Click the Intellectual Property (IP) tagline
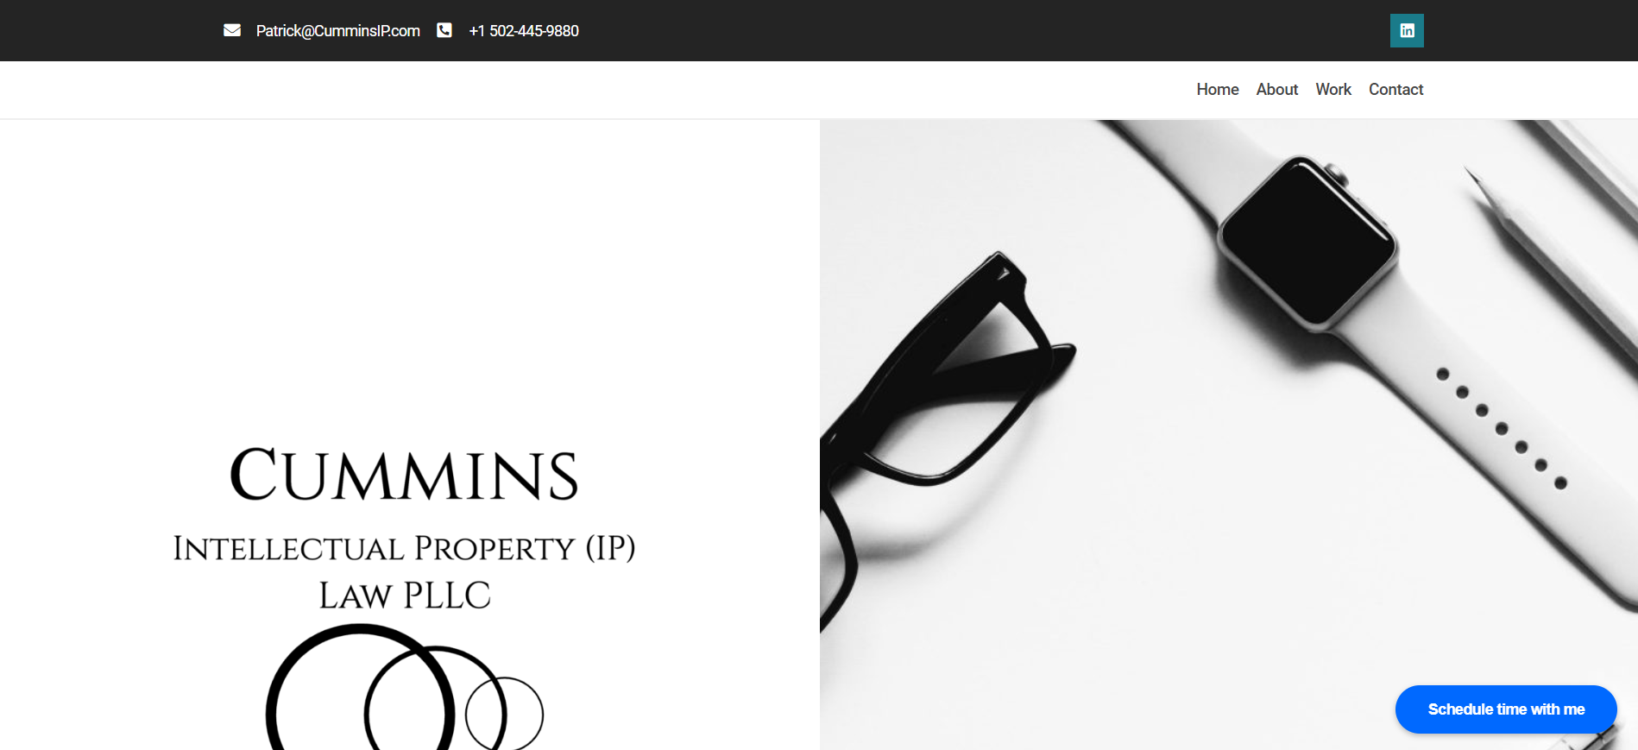 coord(404,548)
